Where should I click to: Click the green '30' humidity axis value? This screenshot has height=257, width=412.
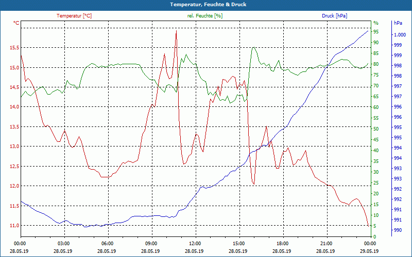coord(376,172)
